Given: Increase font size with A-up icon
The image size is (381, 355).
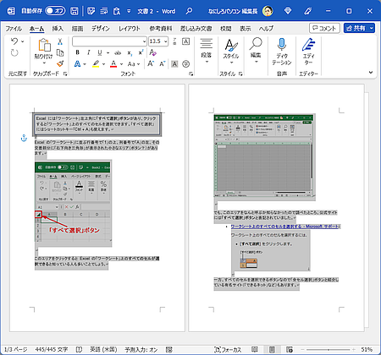Looking at the screenshot, I should pos(151,63).
